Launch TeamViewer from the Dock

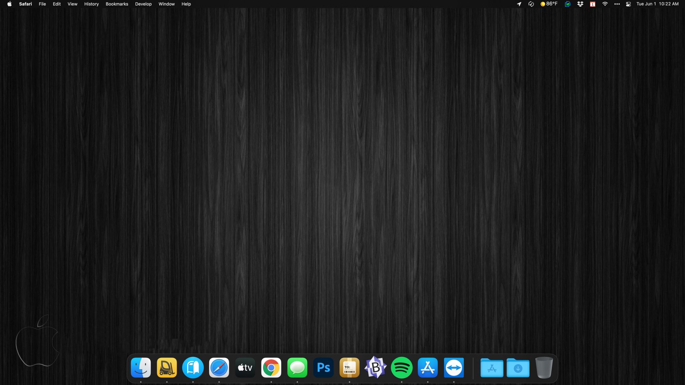454,368
